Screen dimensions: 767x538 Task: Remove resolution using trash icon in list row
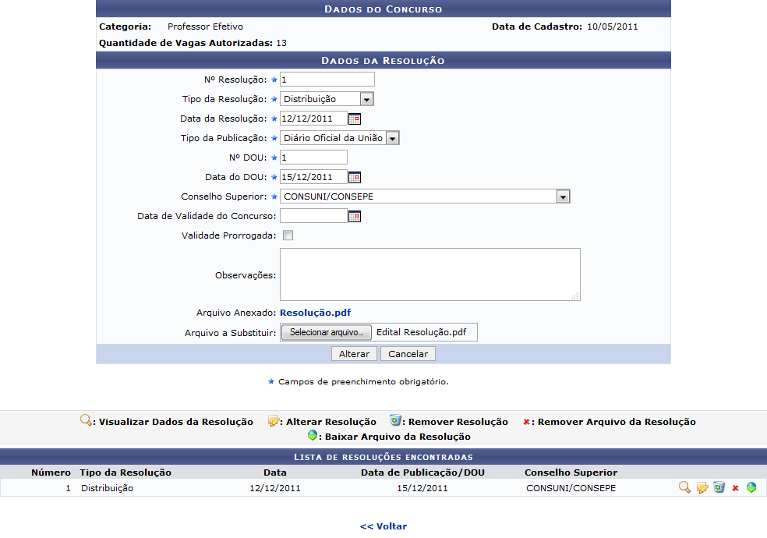coord(719,488)
